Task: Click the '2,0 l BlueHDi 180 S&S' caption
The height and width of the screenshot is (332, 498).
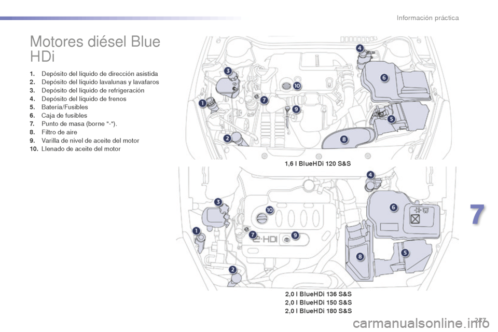Action: 318,311
